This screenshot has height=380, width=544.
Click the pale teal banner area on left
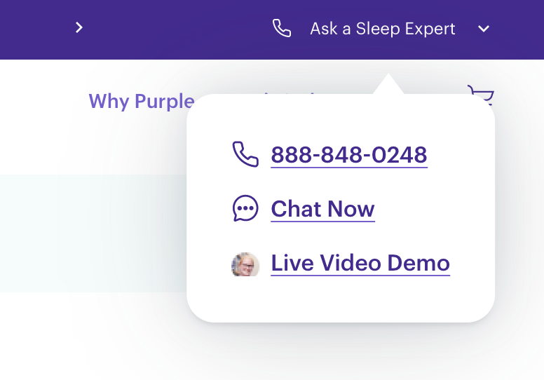coord(93,233)
